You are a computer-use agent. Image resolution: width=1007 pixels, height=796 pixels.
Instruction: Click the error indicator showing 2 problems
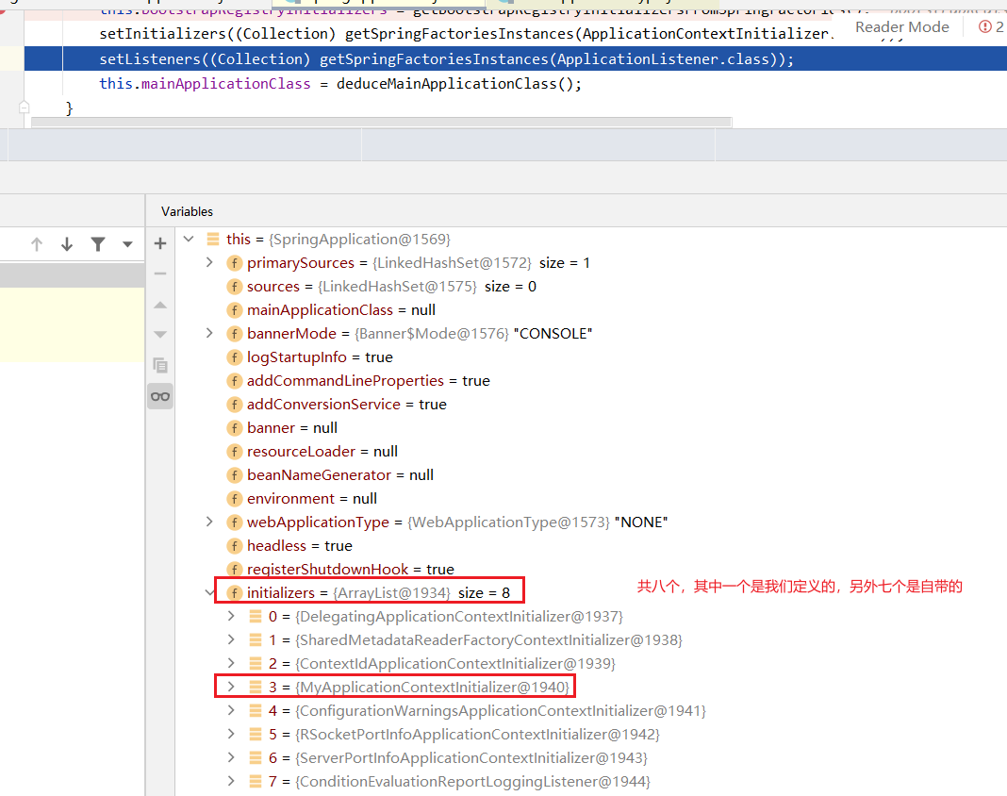(991, 27)
